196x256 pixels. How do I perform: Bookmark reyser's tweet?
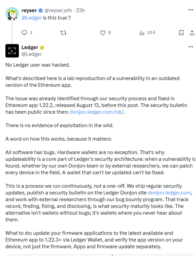click(181, 33)
